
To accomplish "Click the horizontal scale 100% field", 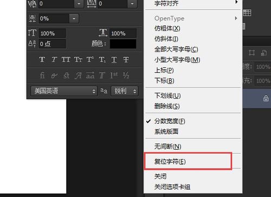I will (123, 33).
